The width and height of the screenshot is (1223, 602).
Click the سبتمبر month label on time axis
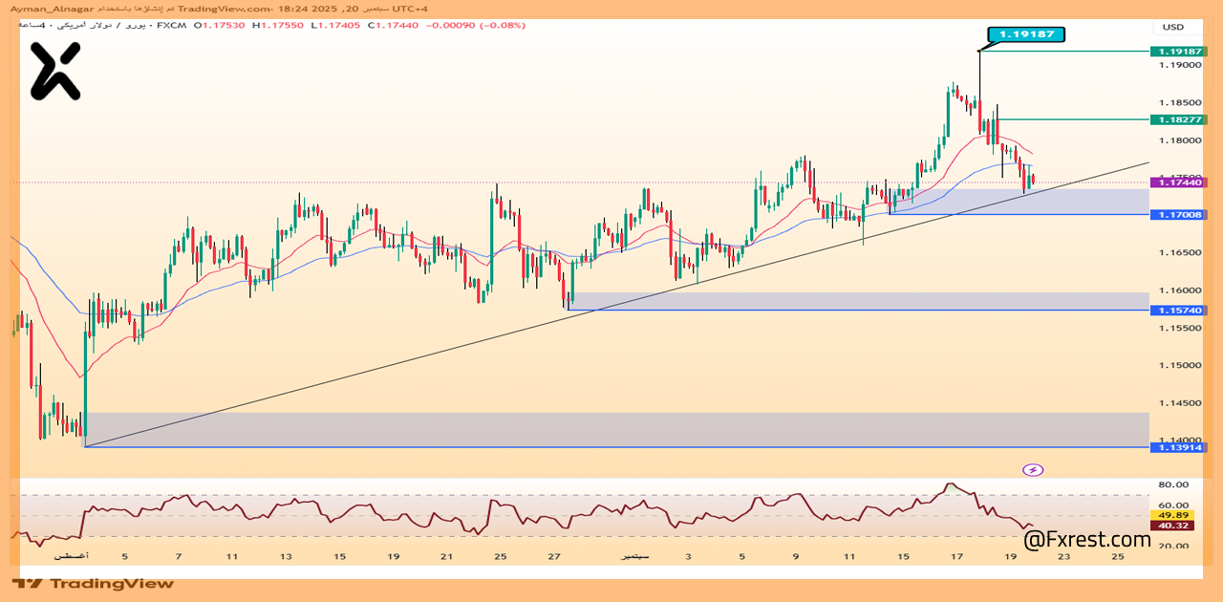coord(633,555)
